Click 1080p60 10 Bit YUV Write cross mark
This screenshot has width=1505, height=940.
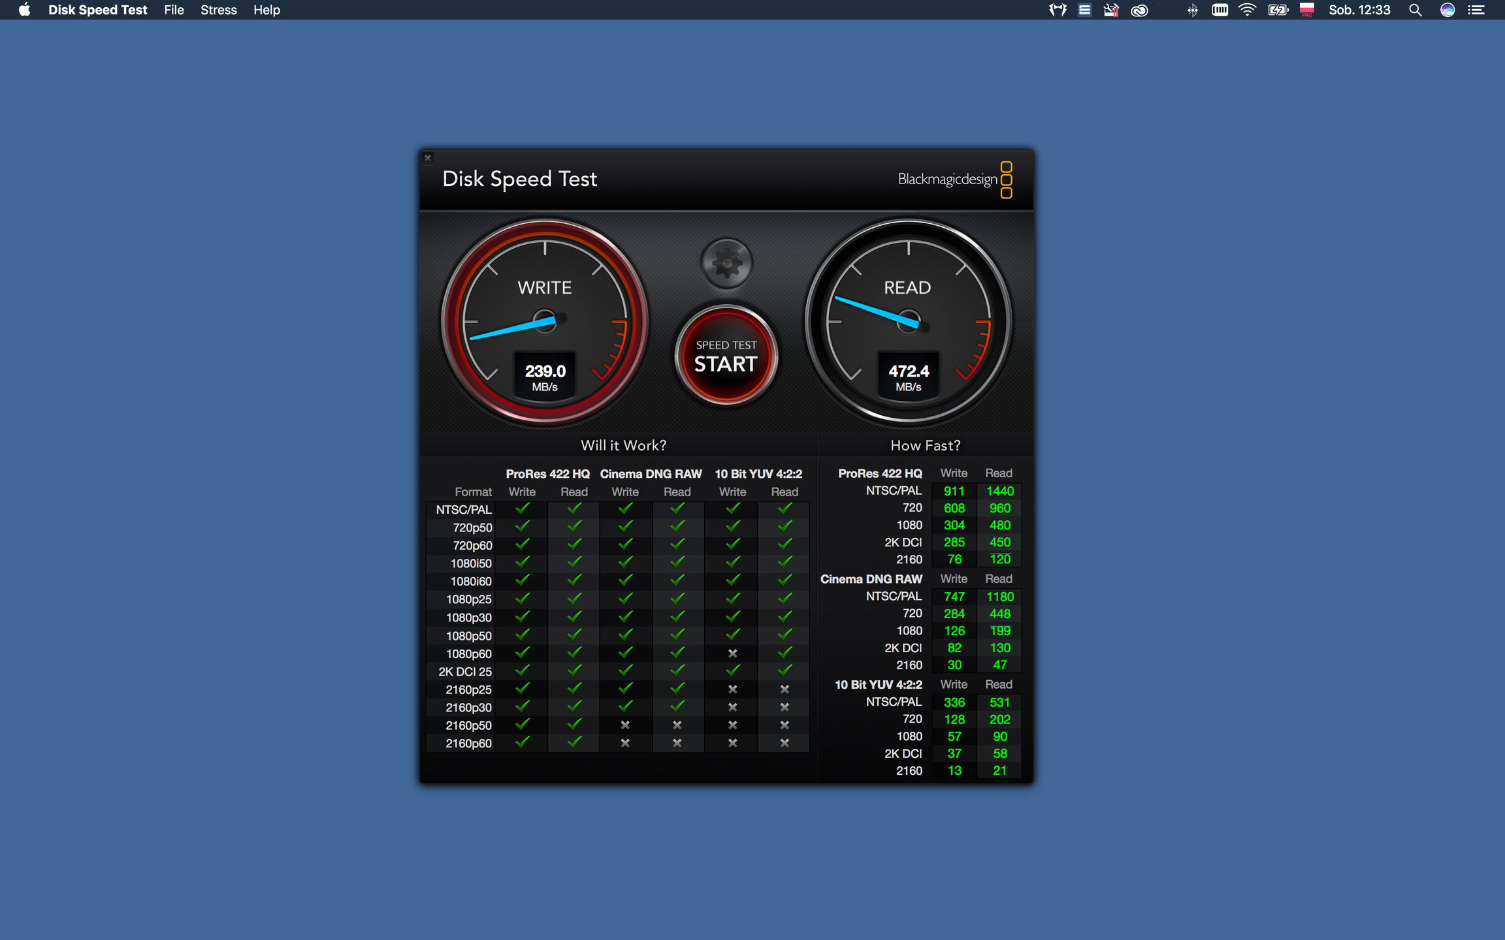(x=733, y=653)
